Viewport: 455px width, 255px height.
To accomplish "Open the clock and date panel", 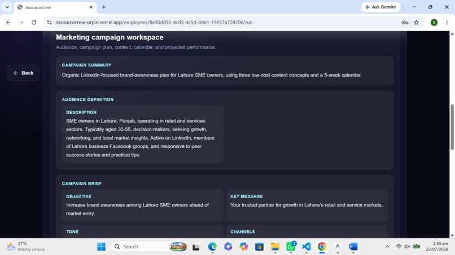I will tap(437, 247).
